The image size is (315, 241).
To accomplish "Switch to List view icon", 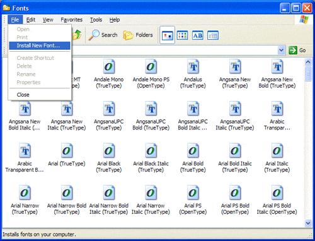I will point(182,35).
